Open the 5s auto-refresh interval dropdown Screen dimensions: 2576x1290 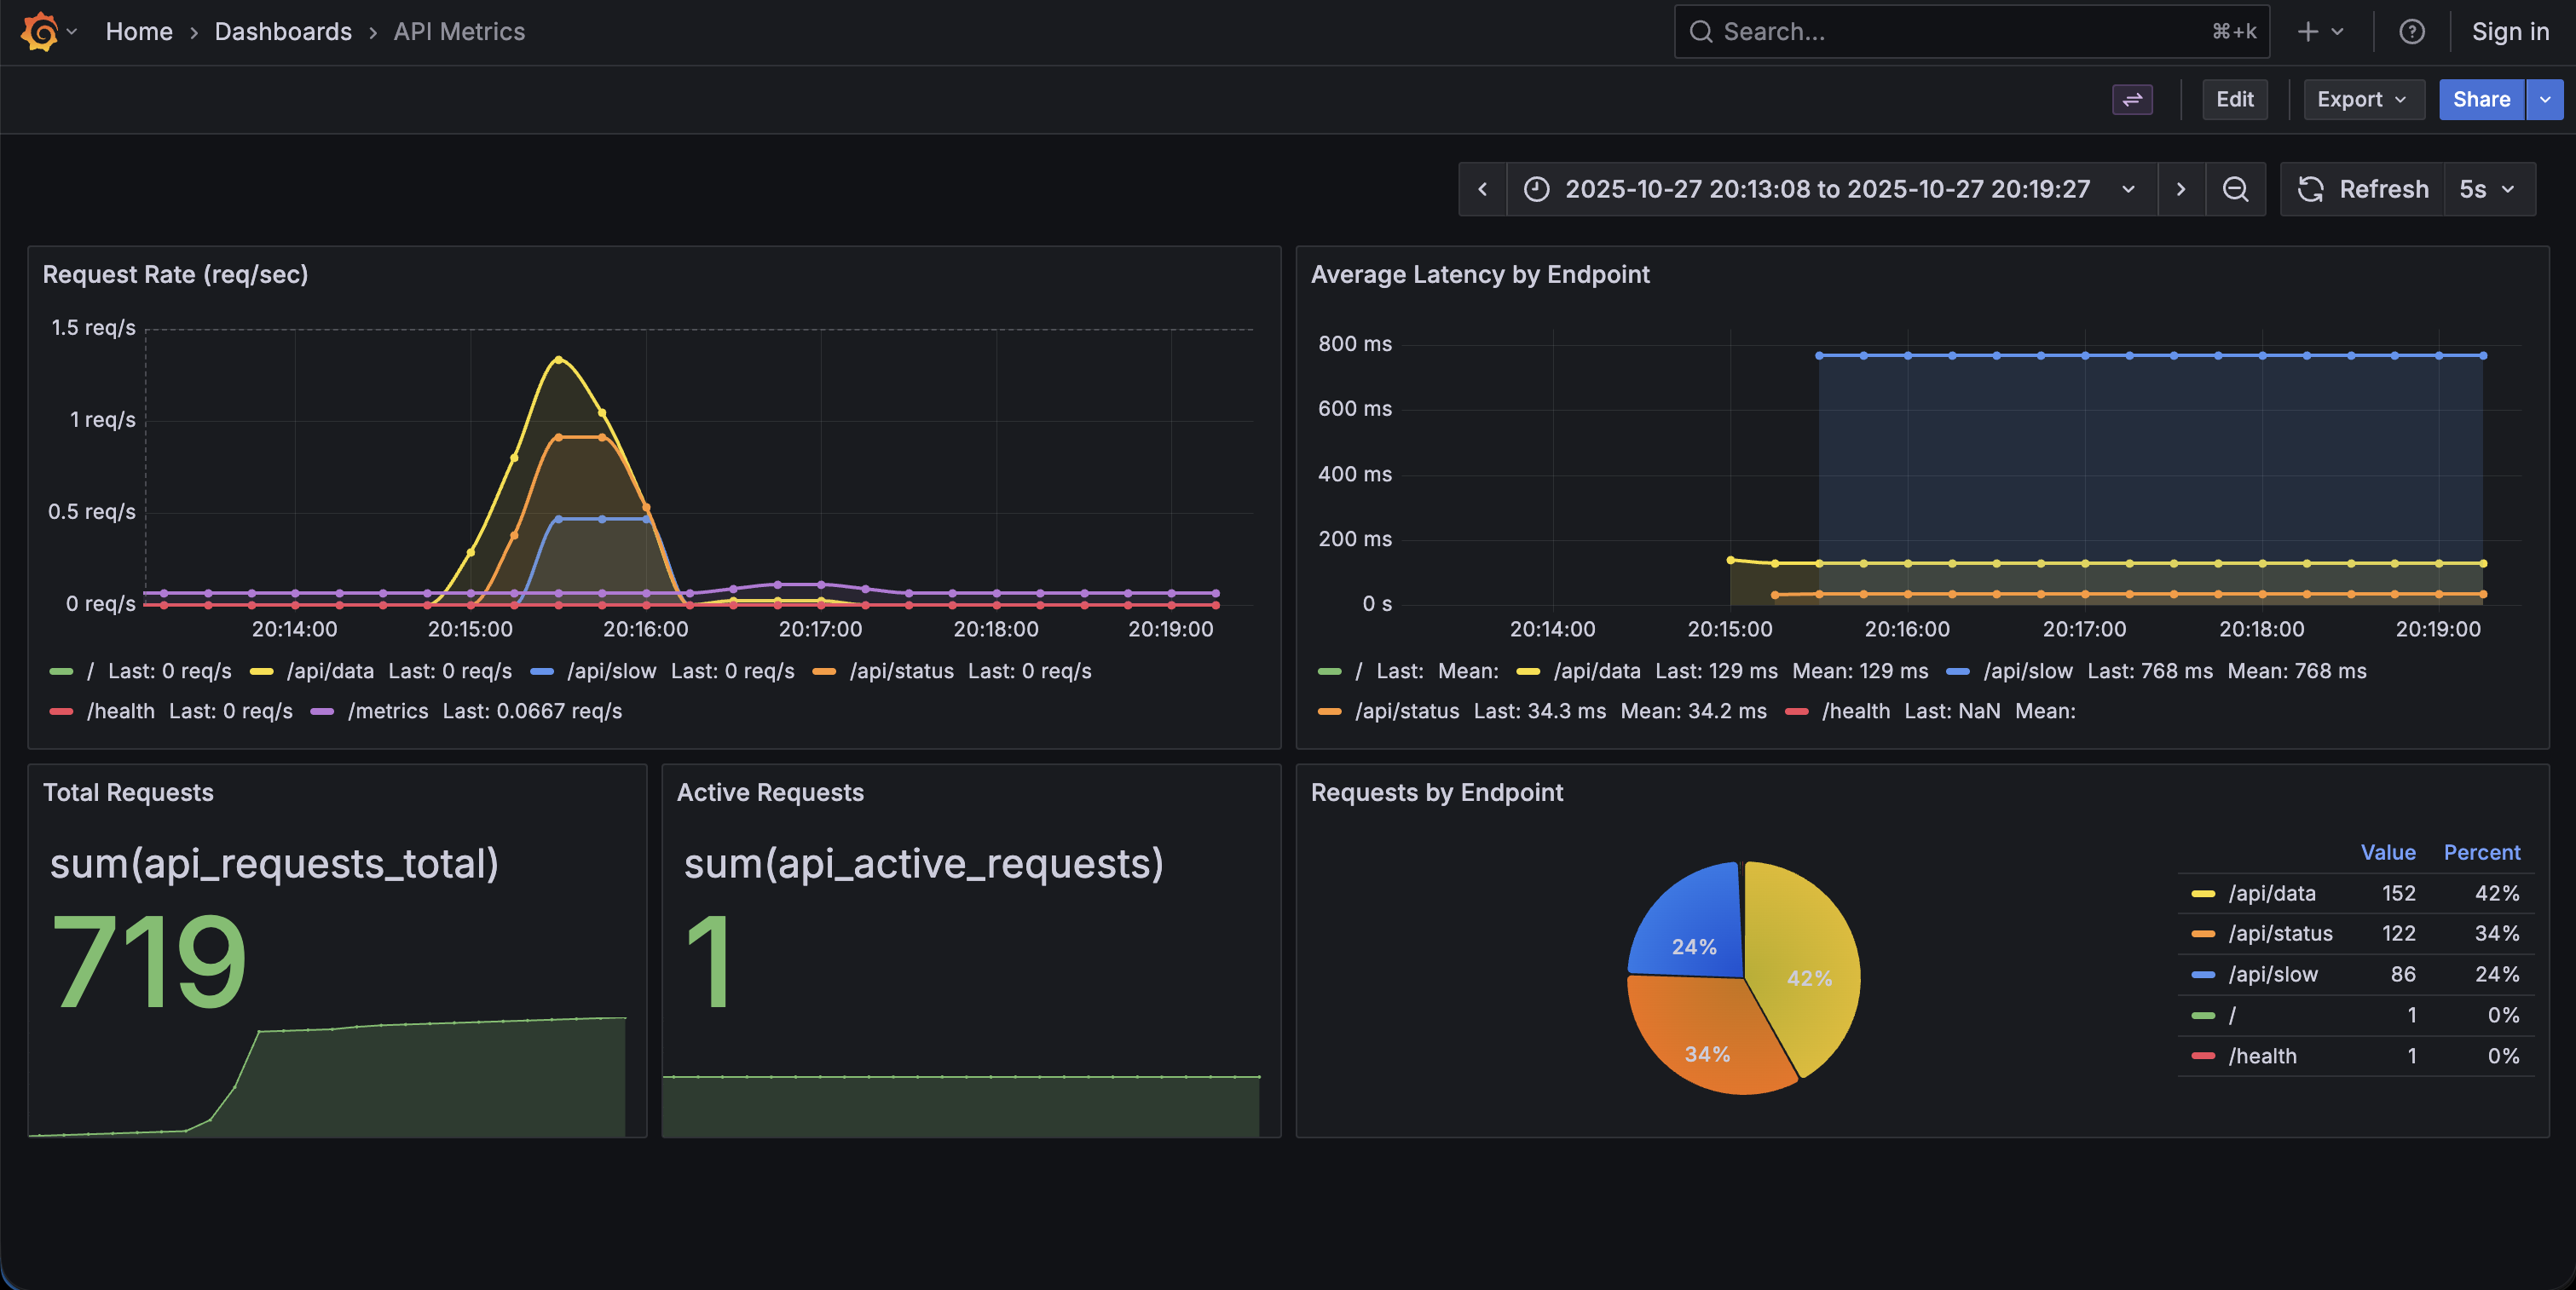(x=2488, y=189)
